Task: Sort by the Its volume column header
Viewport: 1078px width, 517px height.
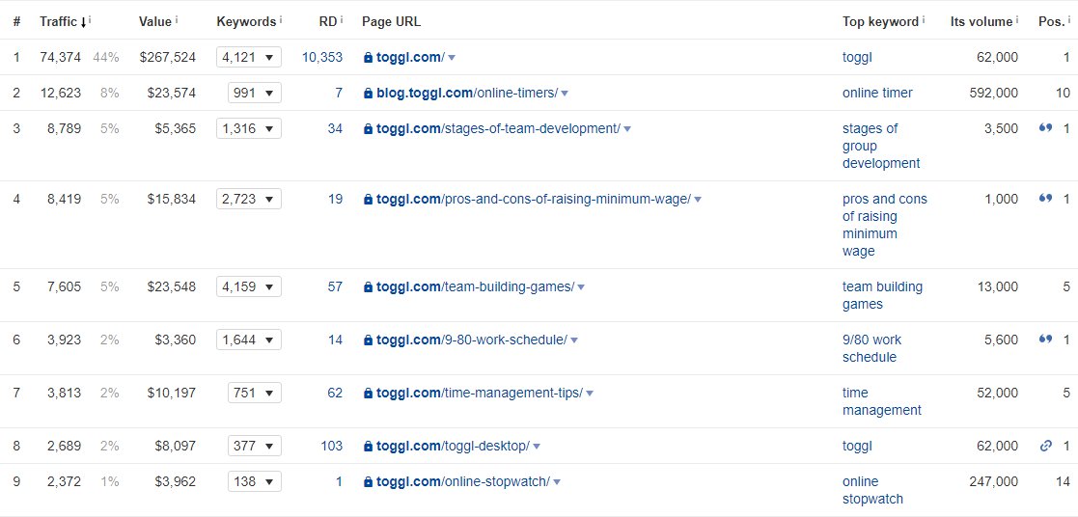Action: pos(981,21)
